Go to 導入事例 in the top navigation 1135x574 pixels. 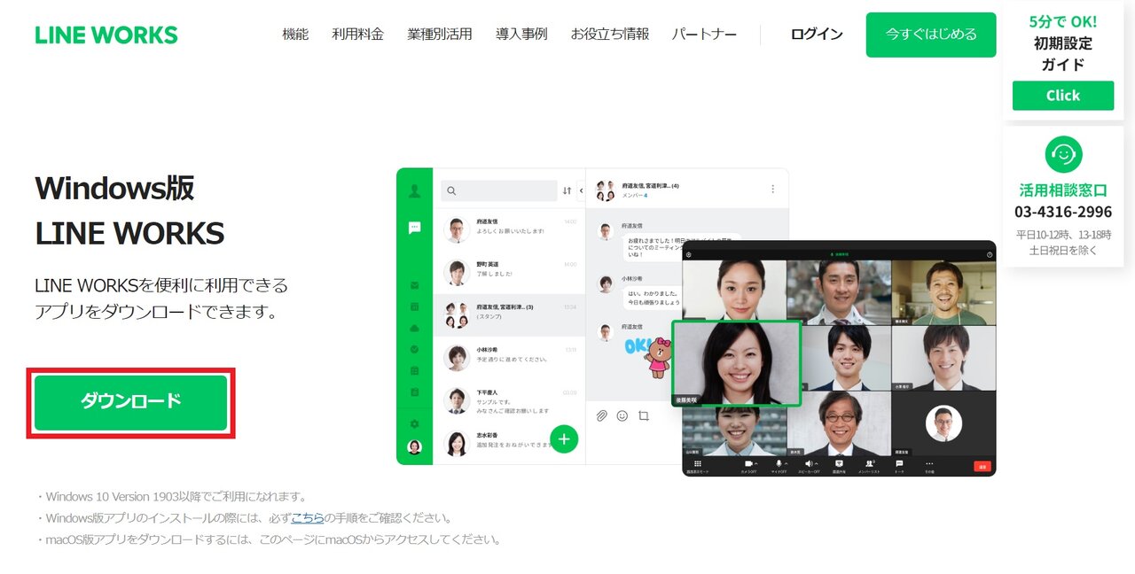(x=521, y=35)
